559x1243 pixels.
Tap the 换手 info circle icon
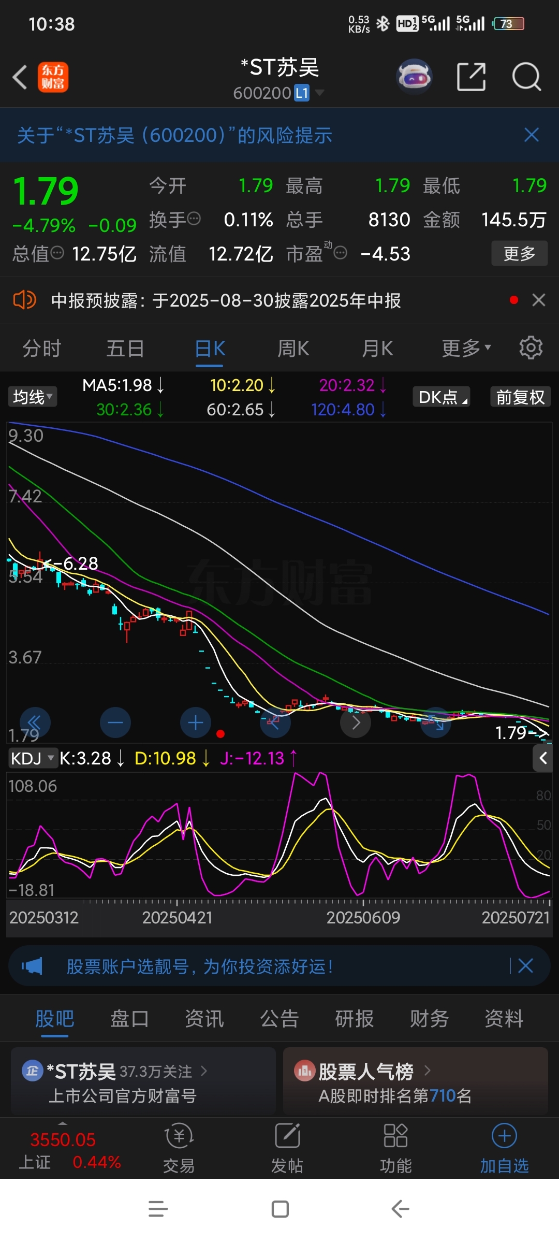(194, 219)
